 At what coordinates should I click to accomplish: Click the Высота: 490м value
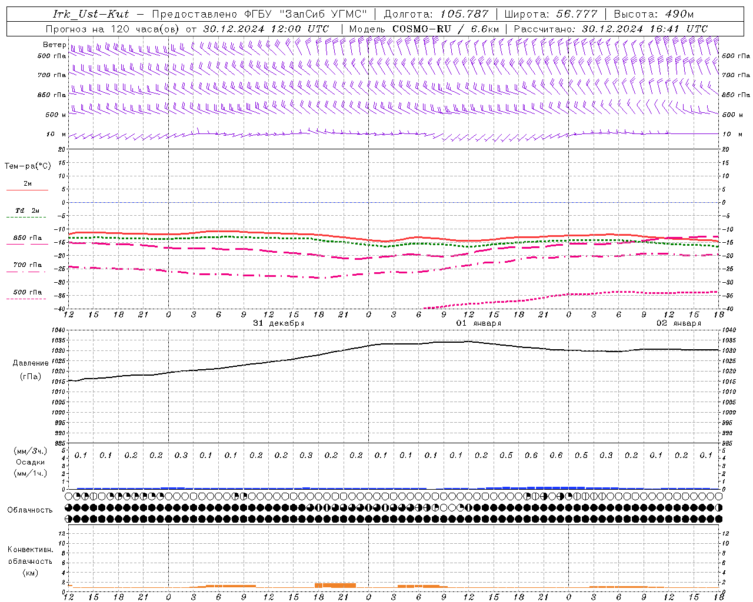click(x=654, y=14)
